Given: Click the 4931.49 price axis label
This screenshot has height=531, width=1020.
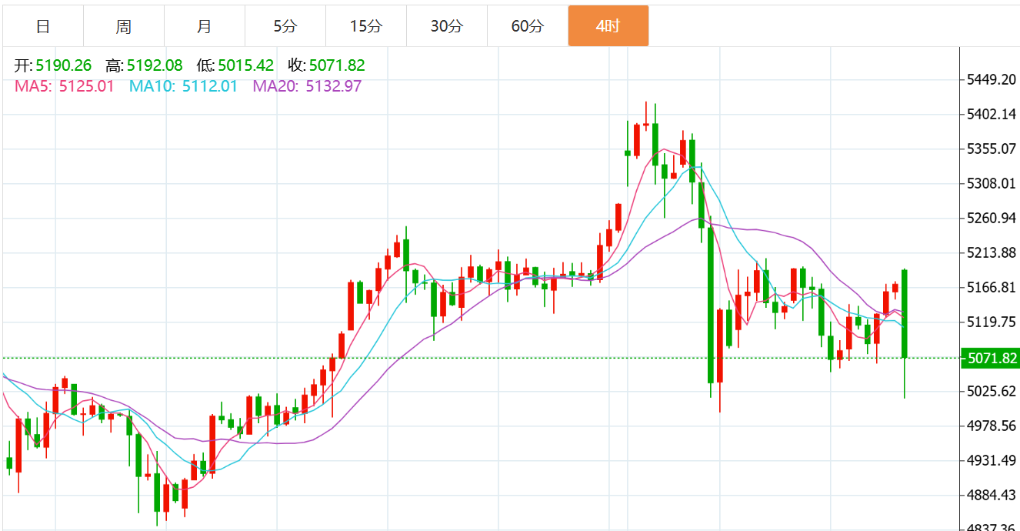Looking at the screenshot, I should coord(992,460).
